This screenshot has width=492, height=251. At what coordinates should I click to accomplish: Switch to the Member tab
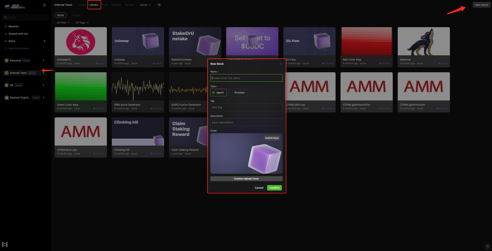tap(116, 5)
